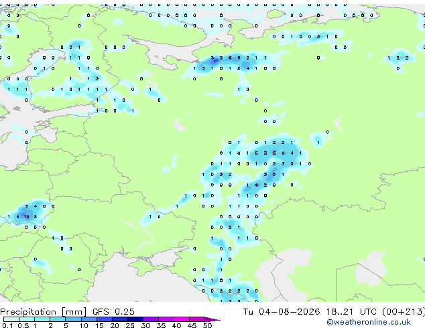Click the map value "10" in western storm cell
425x328 pixels.
(26, 216)
